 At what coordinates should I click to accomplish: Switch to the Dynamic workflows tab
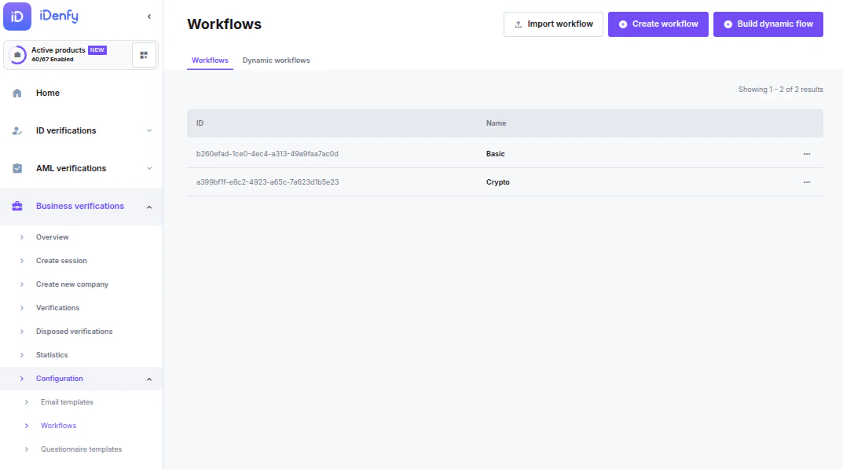click(276, 60)
